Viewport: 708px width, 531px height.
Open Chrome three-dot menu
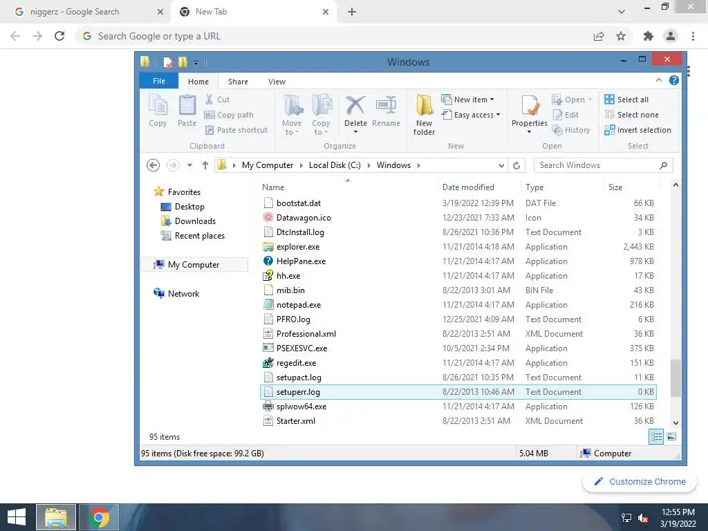pos(693,36)
